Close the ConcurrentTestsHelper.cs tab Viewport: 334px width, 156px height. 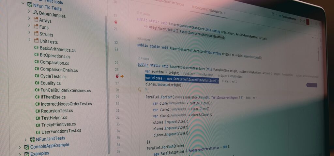click(x=224, y=13)
